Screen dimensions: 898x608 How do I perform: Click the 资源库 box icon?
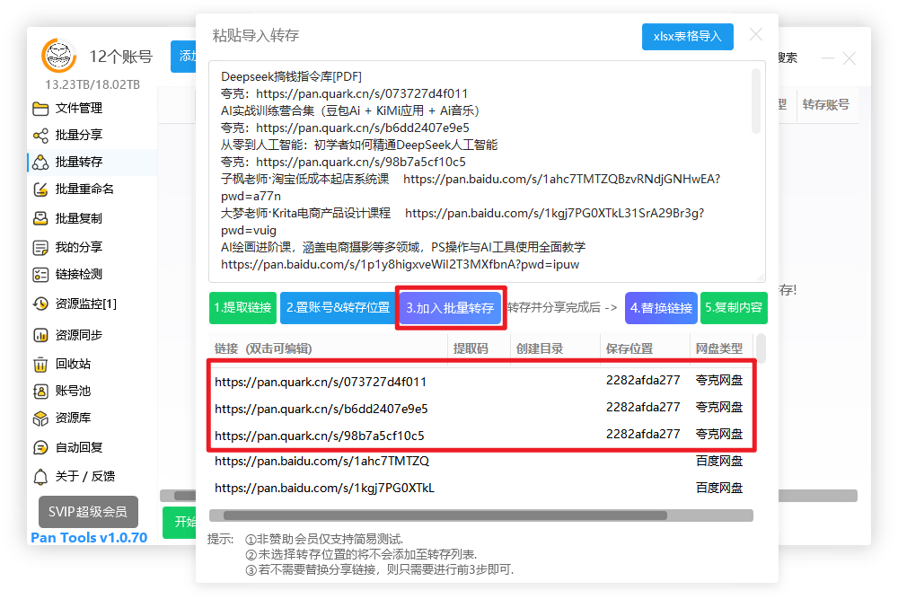pyautogui.click(x=40, y=419)
